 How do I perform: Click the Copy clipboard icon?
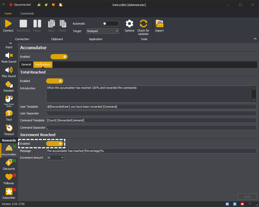[51, 24]
